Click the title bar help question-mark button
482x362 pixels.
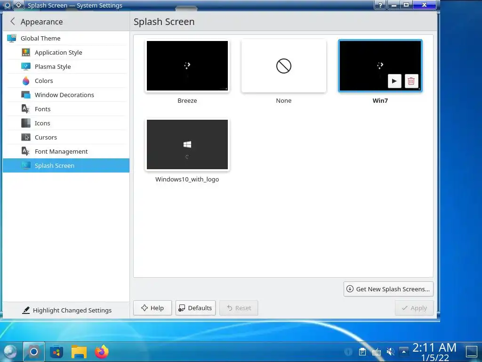click(380, 5)
